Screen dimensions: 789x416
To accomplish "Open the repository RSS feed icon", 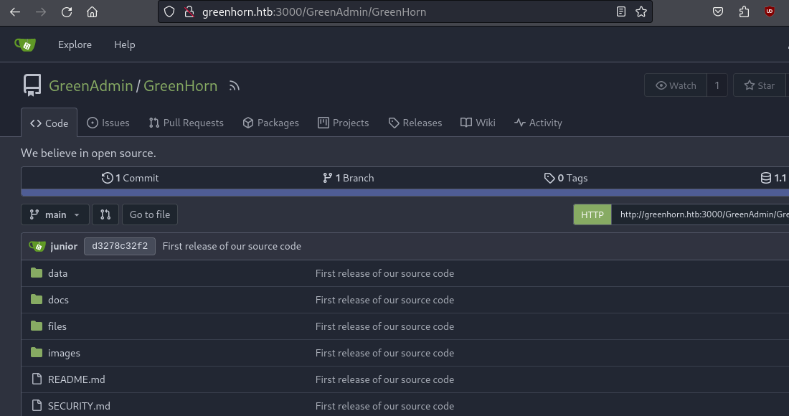I will pos(234,86).
